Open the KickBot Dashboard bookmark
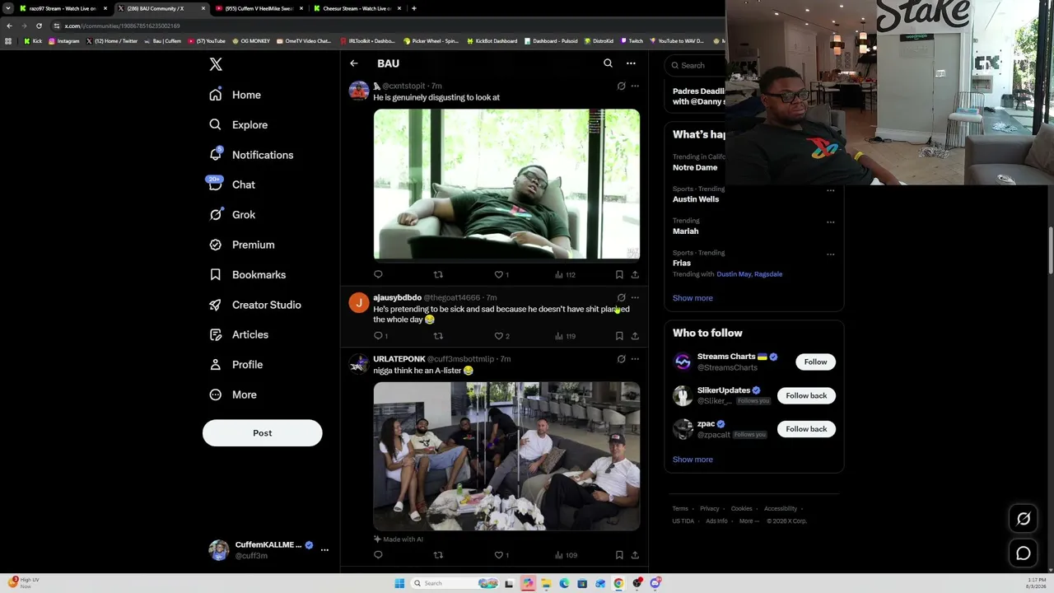This screenshot has height=593, width=1054. click(492, 41)
